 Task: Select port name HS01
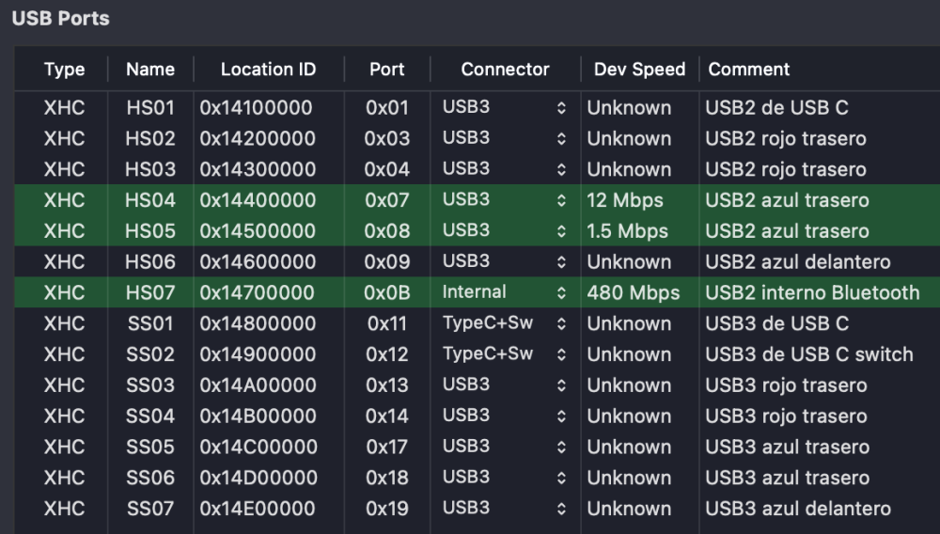pos(150,108)
